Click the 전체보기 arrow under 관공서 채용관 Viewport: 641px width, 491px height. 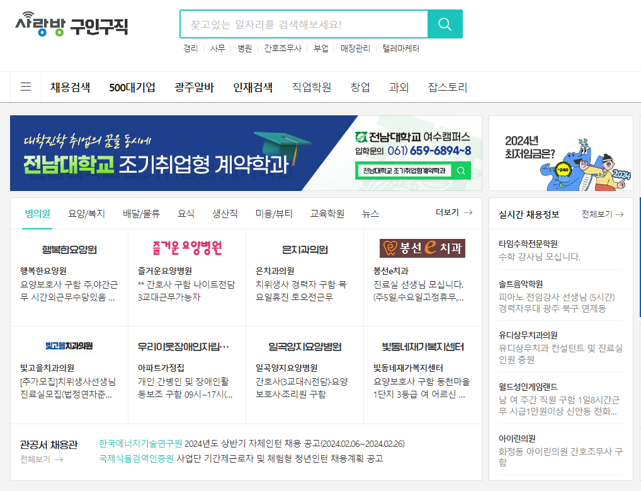tap(59, 459)
